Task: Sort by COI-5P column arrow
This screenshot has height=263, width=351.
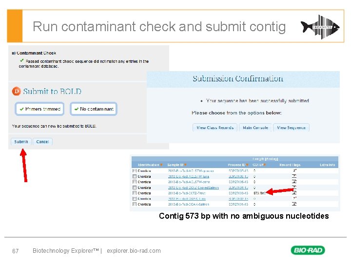Action: pyautogui.click(x=265, y=165)
